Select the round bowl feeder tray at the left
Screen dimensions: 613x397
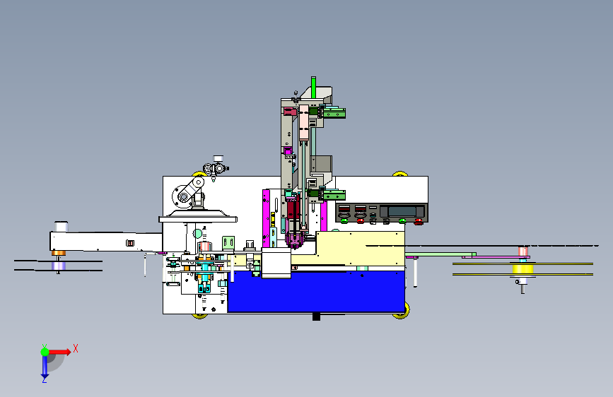click(198, 215)
